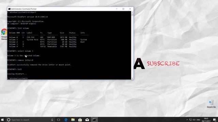Select the Google Chrome desktop shortcut
The image size is (218, 122).
[x=4, y=34]
